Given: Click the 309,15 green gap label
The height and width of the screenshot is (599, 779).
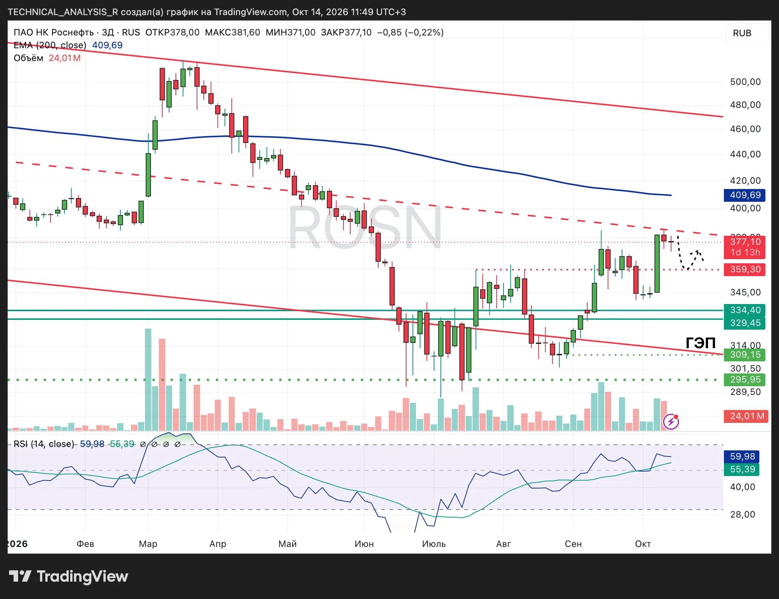Looking at the screenshot, I should [745, 355].
